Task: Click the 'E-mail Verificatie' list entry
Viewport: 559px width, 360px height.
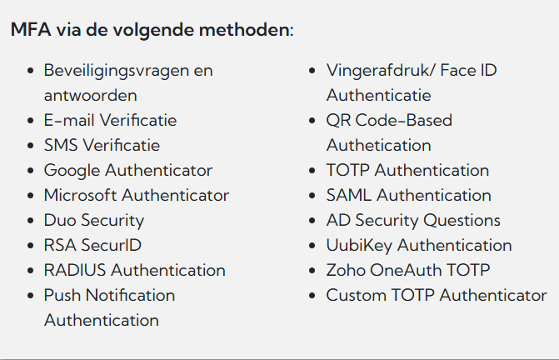Action: [110, 120]
